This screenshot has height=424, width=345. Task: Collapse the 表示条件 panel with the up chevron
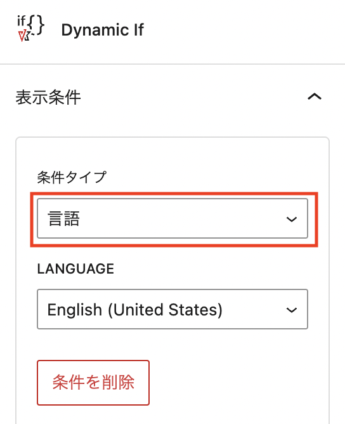pos(315,96)
